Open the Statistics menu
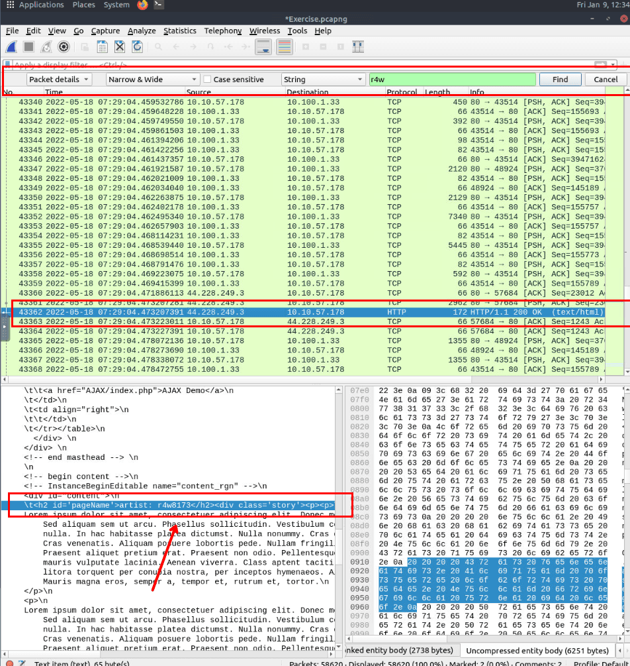The image size is (630, 666). [x=180, y=30]
